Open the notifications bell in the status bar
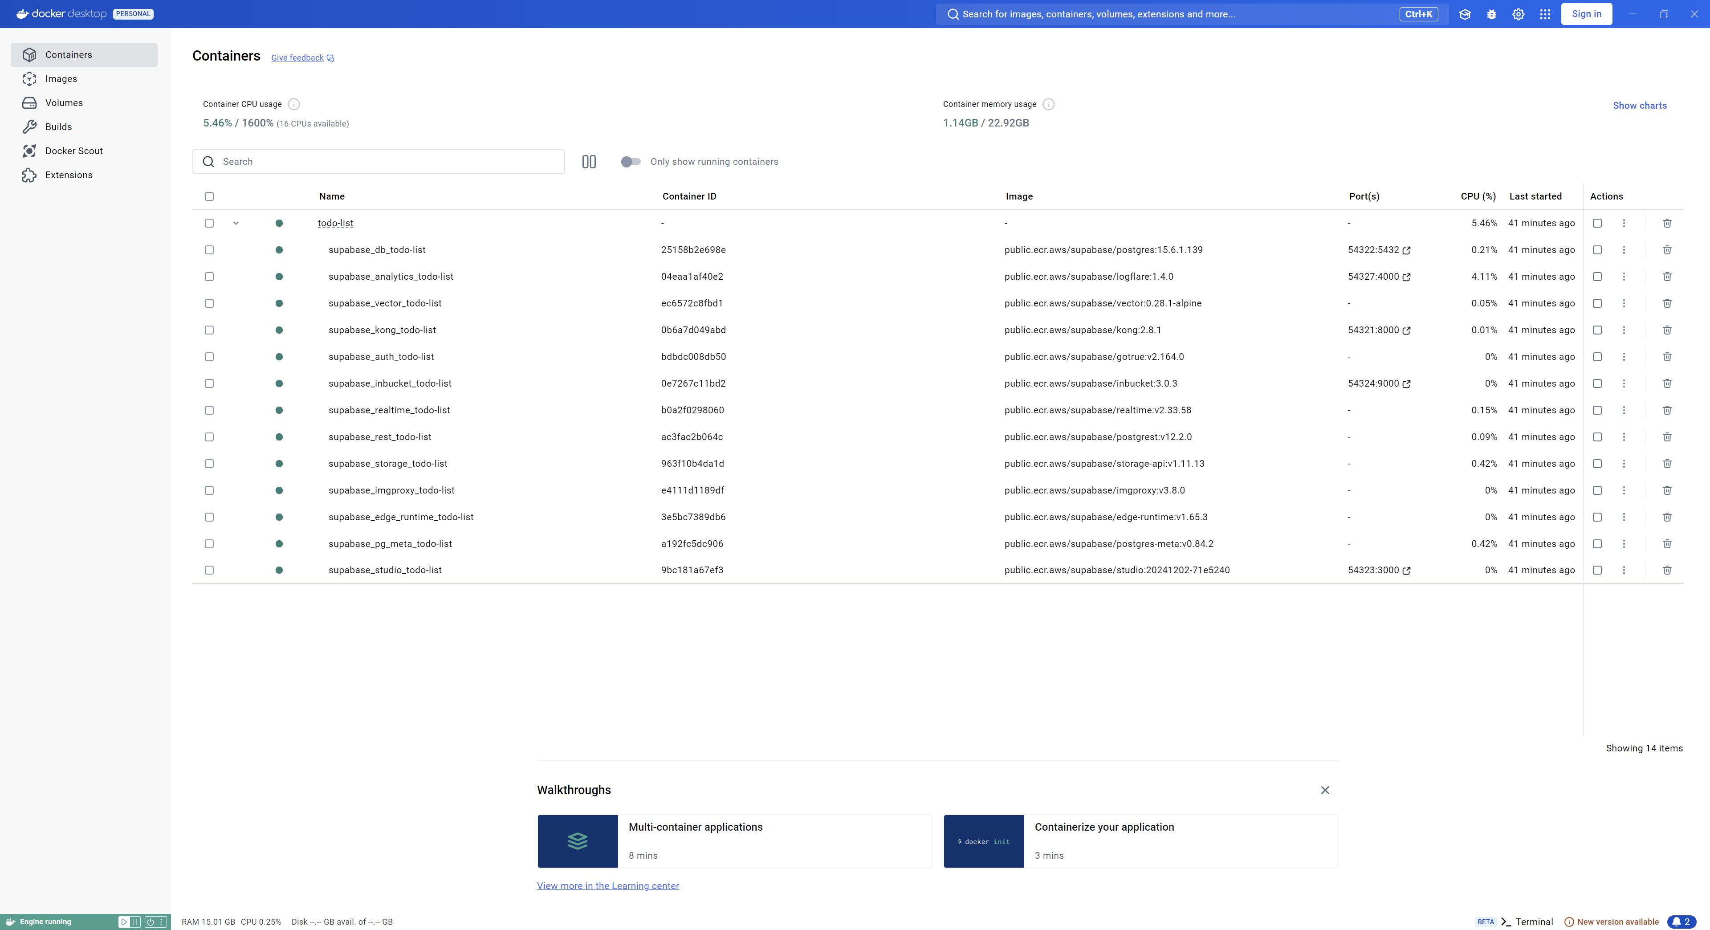 1681,922
